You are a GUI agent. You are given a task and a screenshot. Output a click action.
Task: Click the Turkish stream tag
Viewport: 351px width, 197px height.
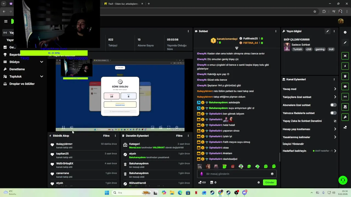[297, 49]
